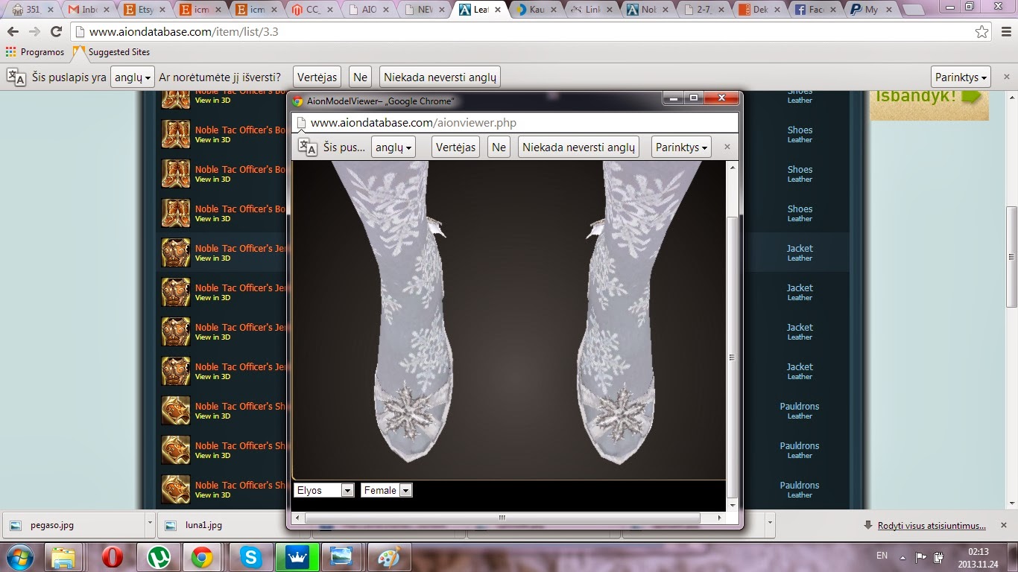
Task: Go back using the browser back arrow
Action: [13, 32]
